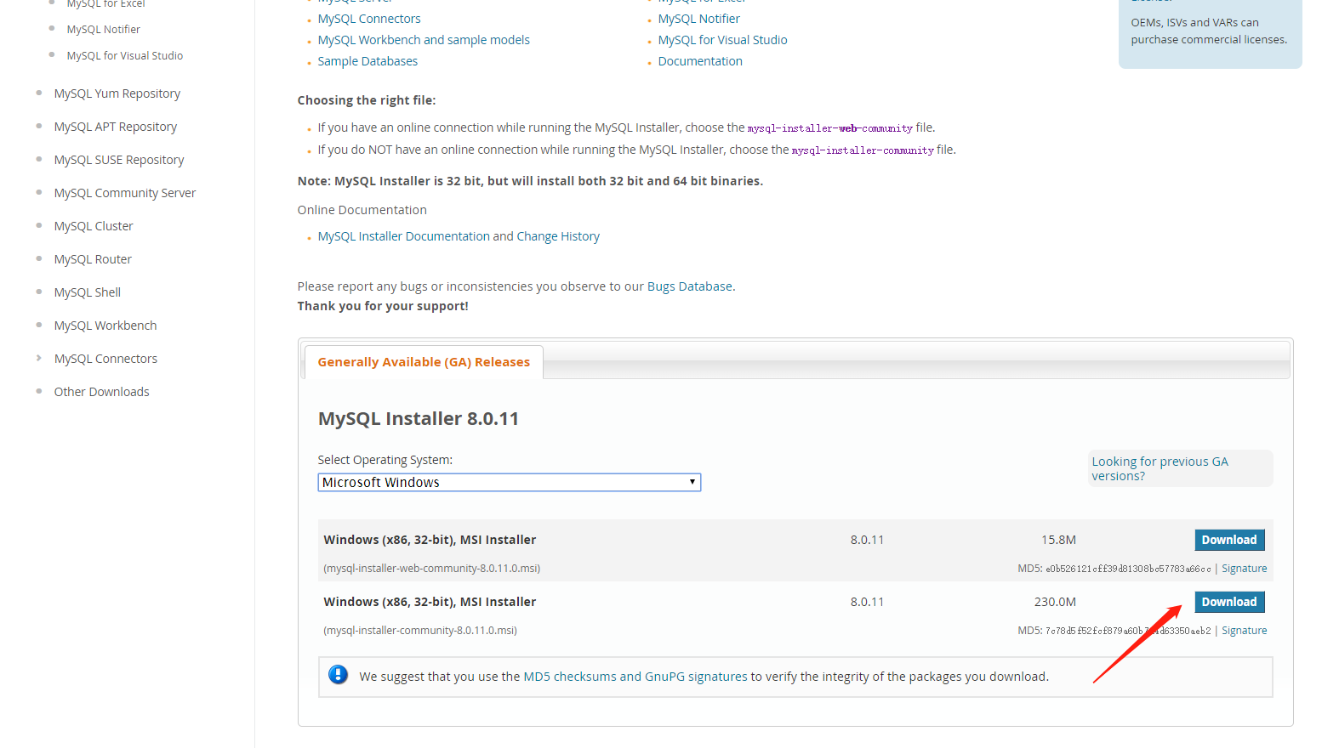1322x748 pixels.
Task: Open MySQL Connectors in sidebar
Action: pos(105,359)
